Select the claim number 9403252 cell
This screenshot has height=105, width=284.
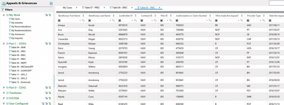(194, 44)
